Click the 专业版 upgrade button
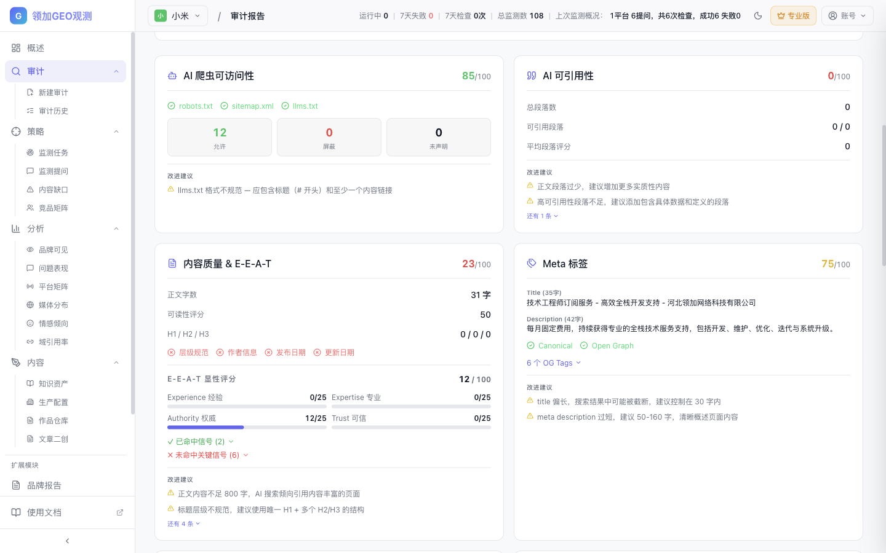The height and width of the screenshot is (553, 886). pos(793,16)
